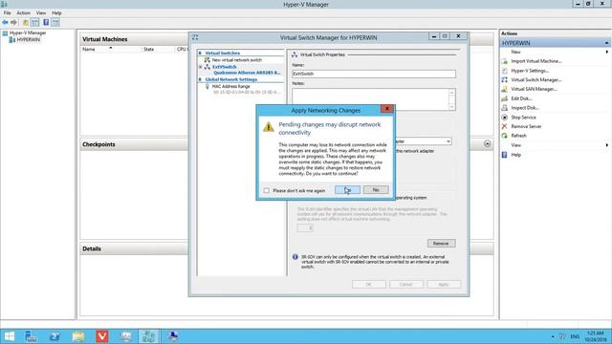The image size is (612, 344).
Task: Open the Help menu
Action: [56, 12]
